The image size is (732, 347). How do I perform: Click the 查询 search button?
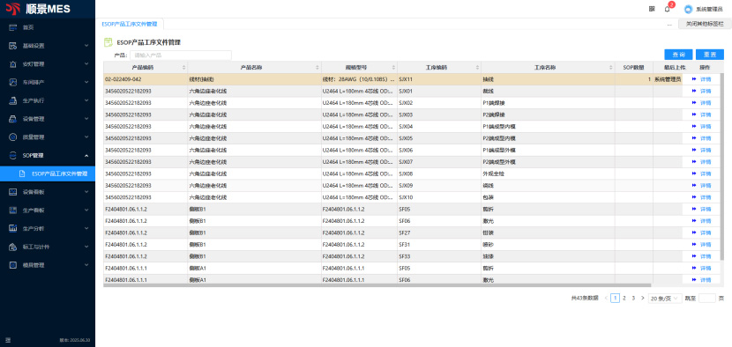pos(678,55)
